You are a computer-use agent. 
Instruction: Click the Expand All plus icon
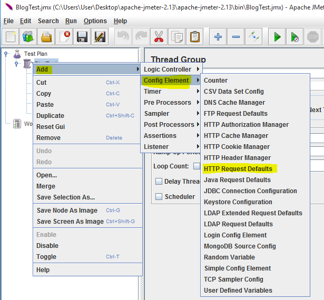click(218, 37)
